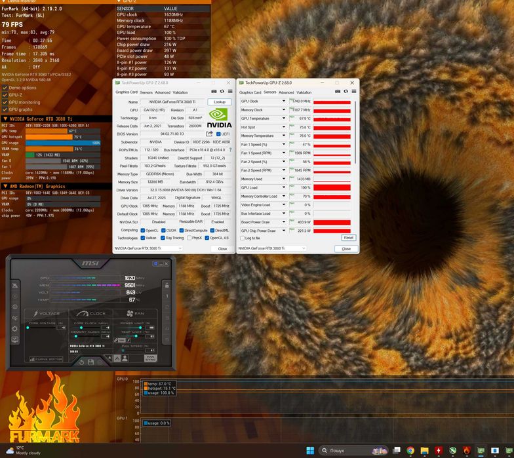
Task: Toggle Log to file checkbox
Action: click(x=243, y=239)
